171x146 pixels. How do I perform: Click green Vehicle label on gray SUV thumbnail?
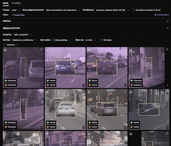point(93,123)
